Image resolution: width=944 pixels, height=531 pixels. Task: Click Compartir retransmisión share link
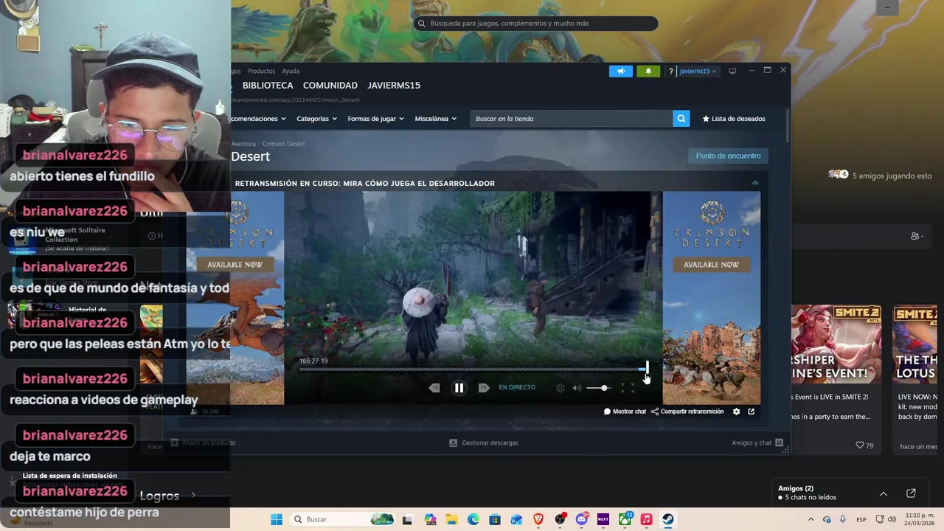687,412
